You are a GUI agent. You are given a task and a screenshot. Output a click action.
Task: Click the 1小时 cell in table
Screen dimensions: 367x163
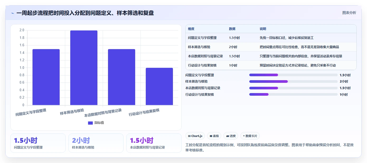[x=233, y=65]
